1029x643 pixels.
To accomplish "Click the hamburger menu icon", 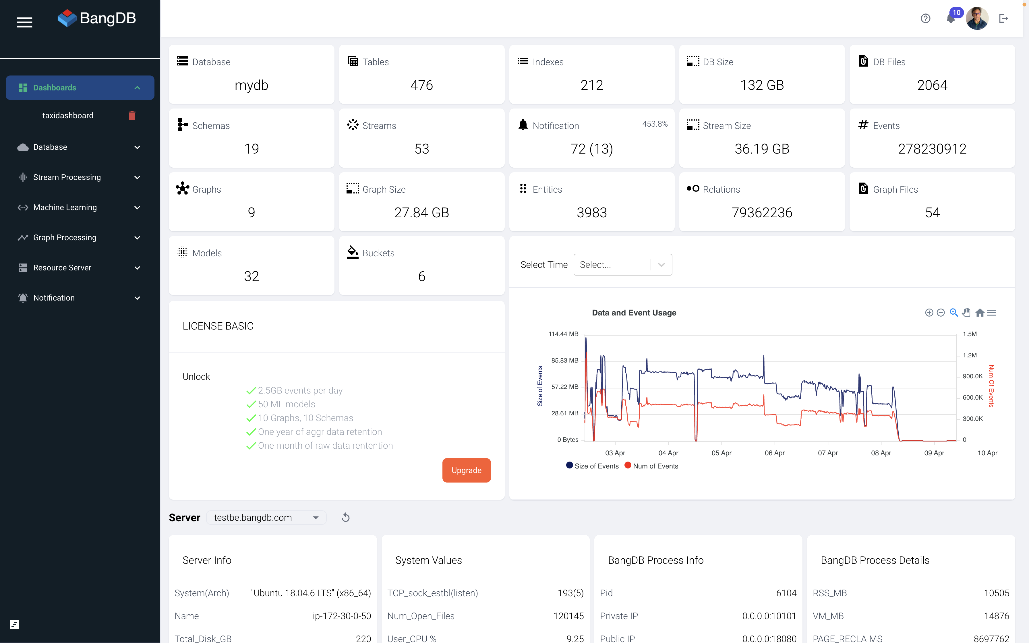I will point(24,22).
